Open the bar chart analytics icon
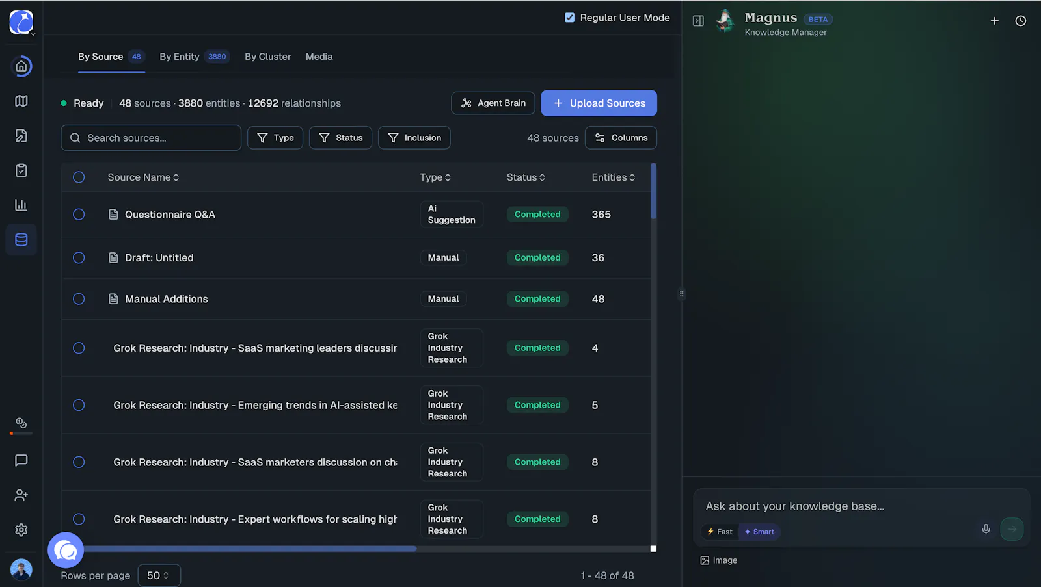 pyautogui.click(x=21, y=205)
